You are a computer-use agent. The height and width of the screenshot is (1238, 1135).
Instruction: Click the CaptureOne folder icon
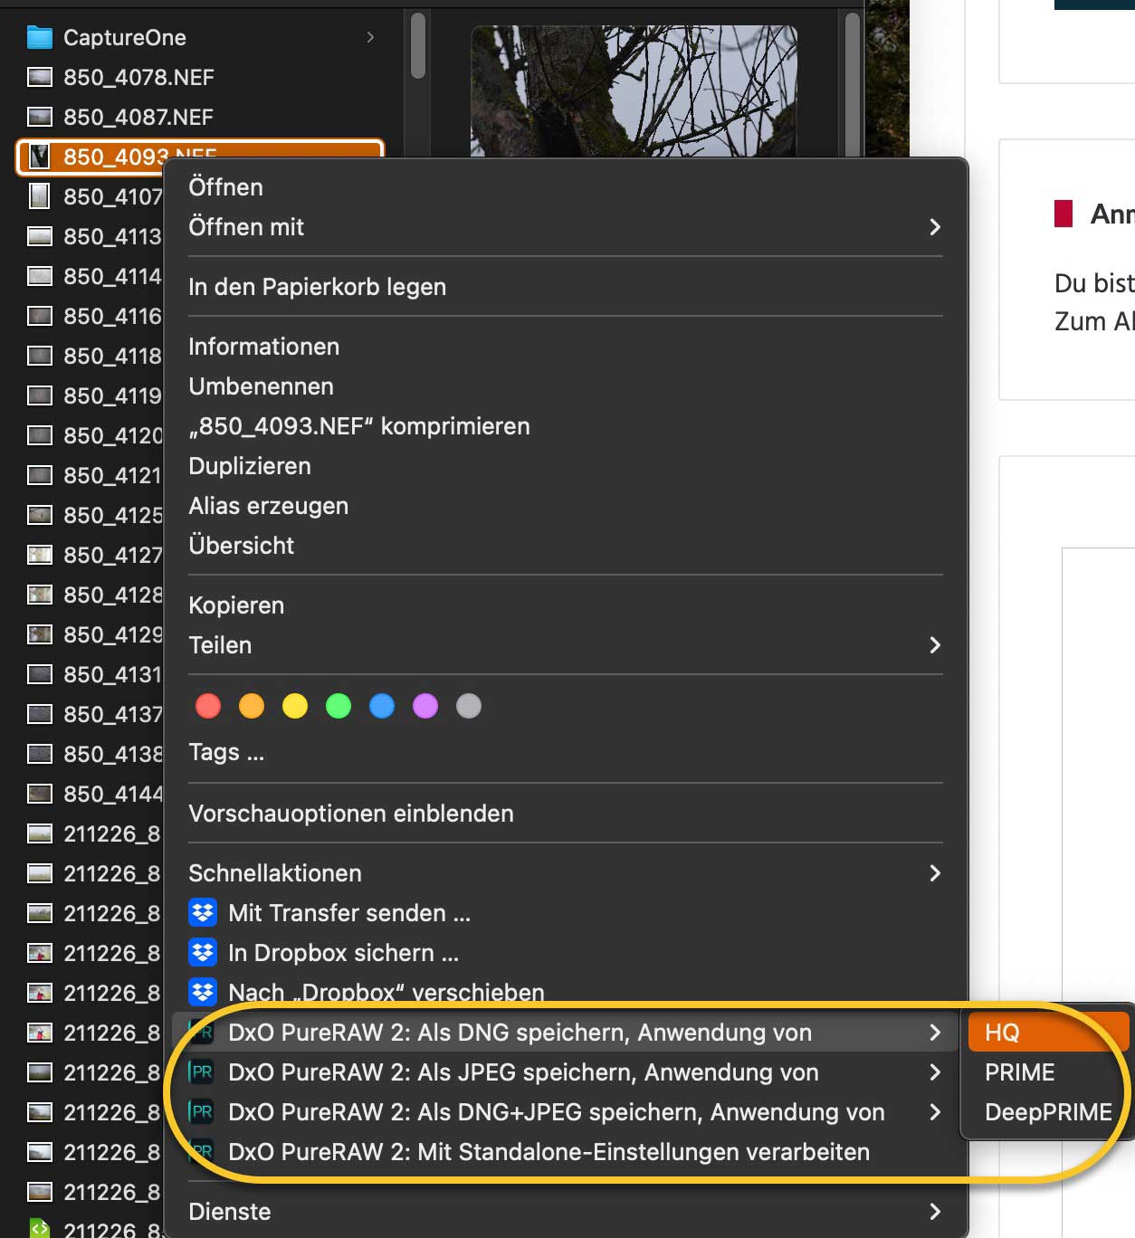pyautogui.click(x=40, y=37)
